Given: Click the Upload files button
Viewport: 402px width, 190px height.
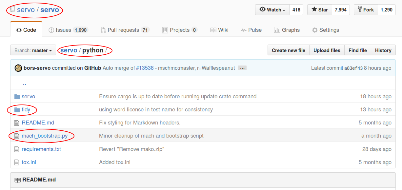Looking at the screenshot, I should pyautogui.click(x=327, y=50).
